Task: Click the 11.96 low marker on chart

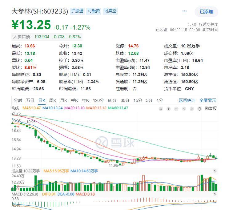Action: [113, 165]
